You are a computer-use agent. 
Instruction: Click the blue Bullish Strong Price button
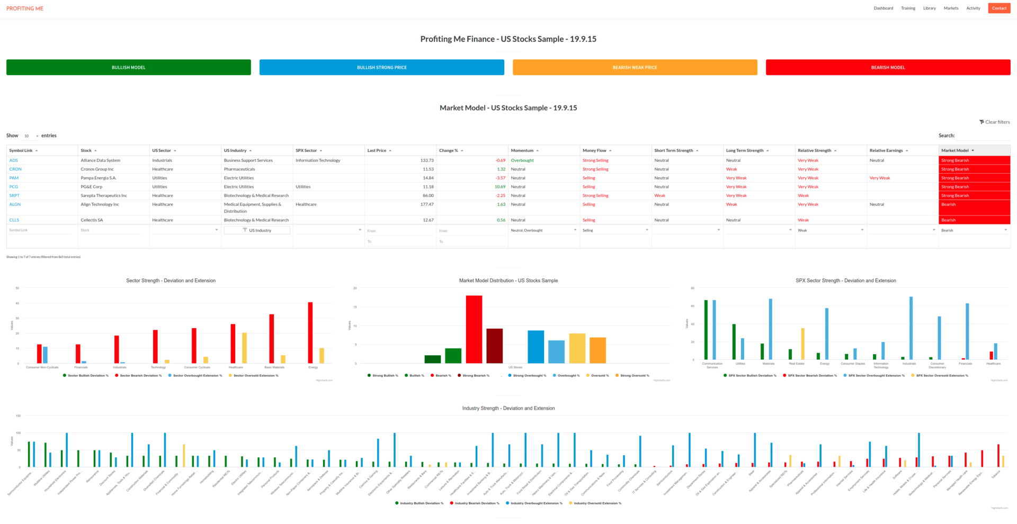pos(382,67)
